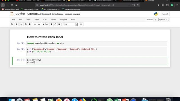
Task: Open the page actions three-dot menu
Action: (x=130, y=5)
